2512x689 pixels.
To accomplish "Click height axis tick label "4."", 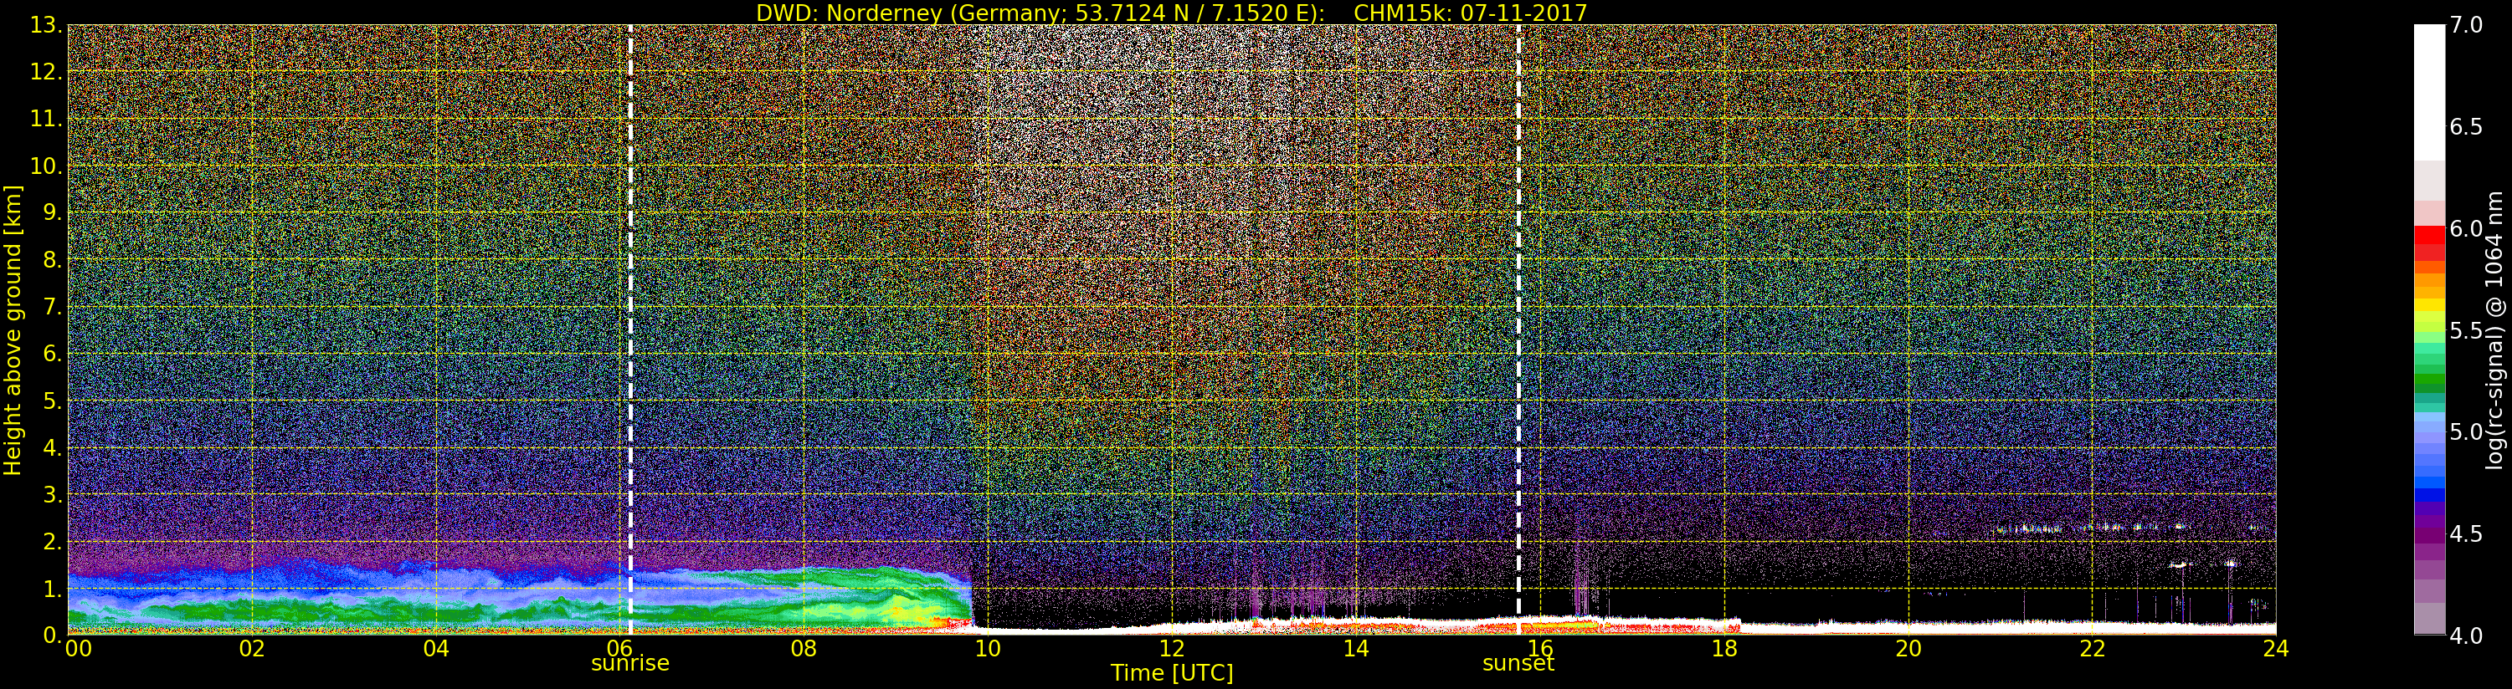I will (x=52, y=447).
